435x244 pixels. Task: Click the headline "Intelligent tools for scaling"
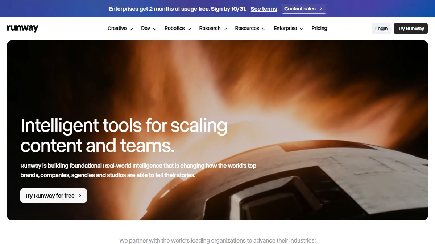coord(124,126)
